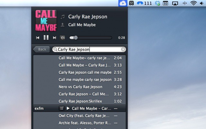Open the blue butterfly icon showing 111
The width and height of the screenshot is (206, 129).
[x=144, y=3]
